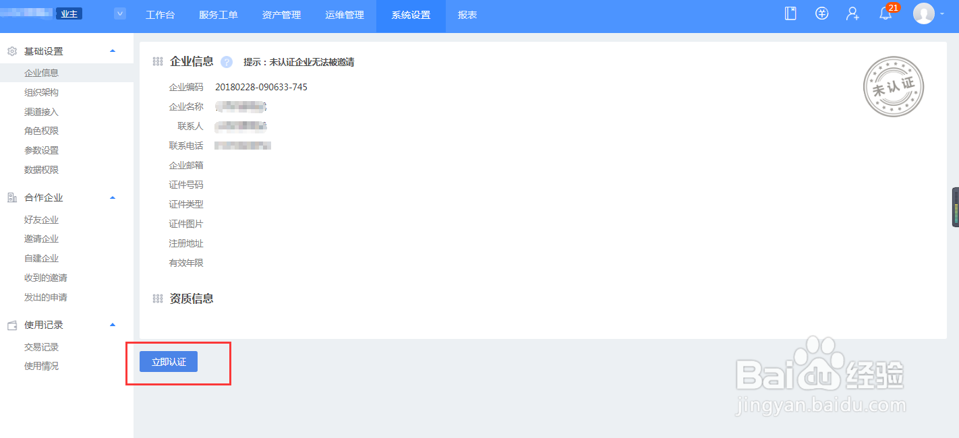The image size is (959, 438).
Task: Collapse the 基础设置 section
Action: (x=113, y=51)
